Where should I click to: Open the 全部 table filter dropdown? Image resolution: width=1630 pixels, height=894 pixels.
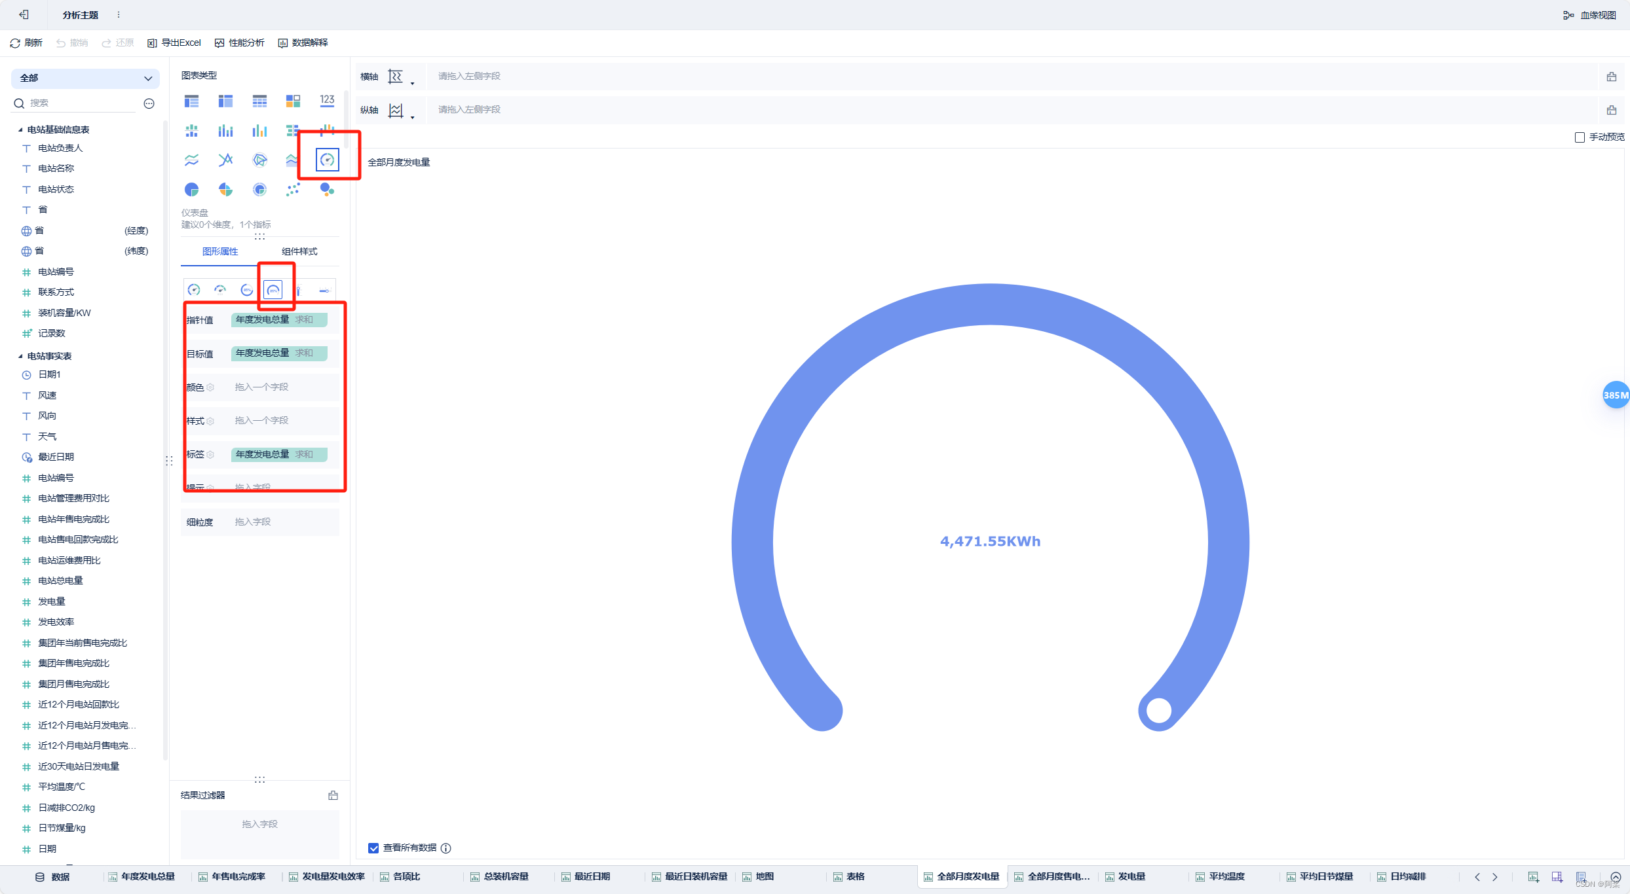tap(85, 78)
